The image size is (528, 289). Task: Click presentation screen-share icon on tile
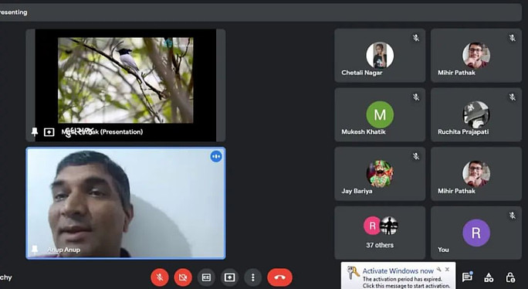(49, 132)
